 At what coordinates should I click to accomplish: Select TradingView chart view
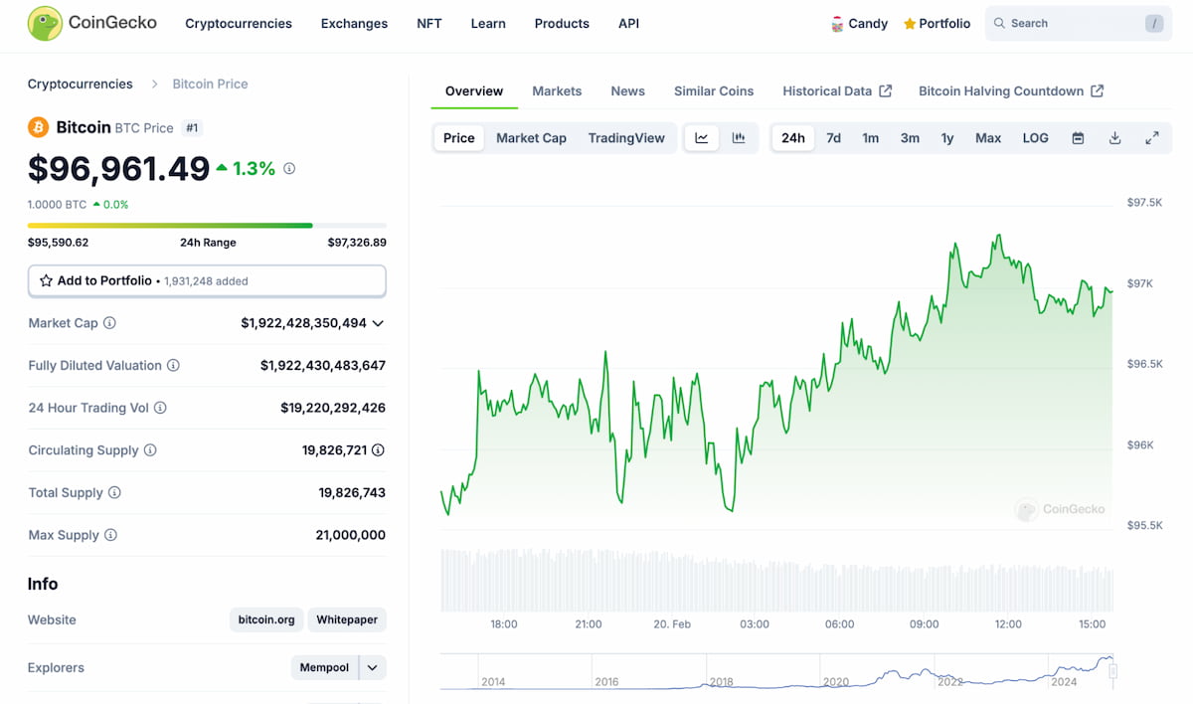click(626, 138)
